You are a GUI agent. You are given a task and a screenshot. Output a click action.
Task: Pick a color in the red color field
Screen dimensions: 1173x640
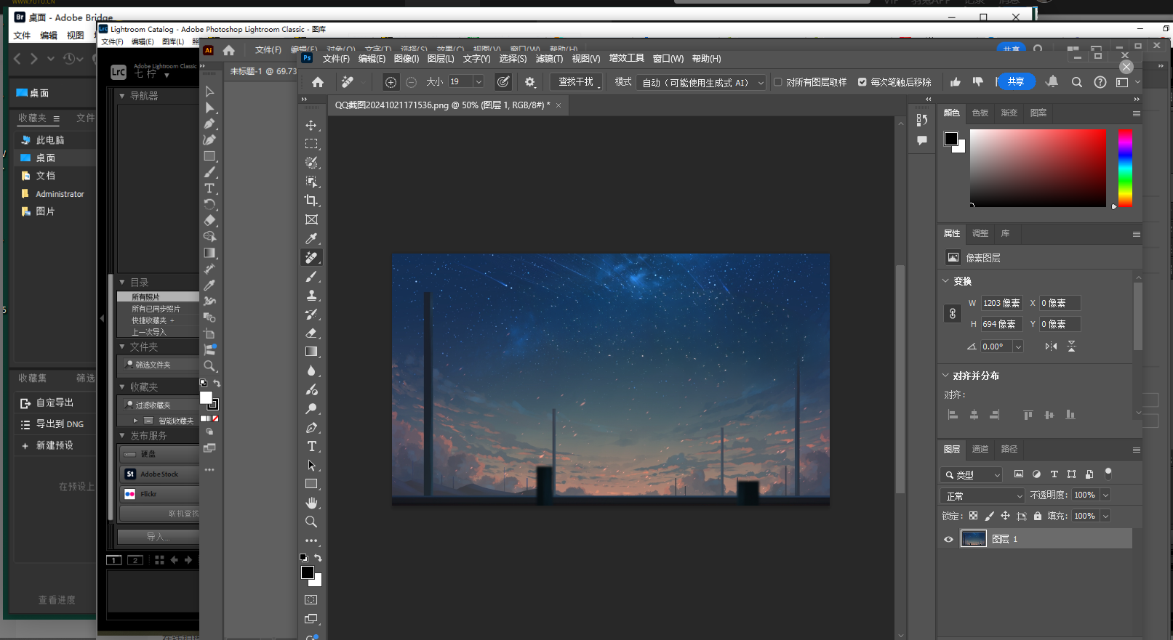1038,168
